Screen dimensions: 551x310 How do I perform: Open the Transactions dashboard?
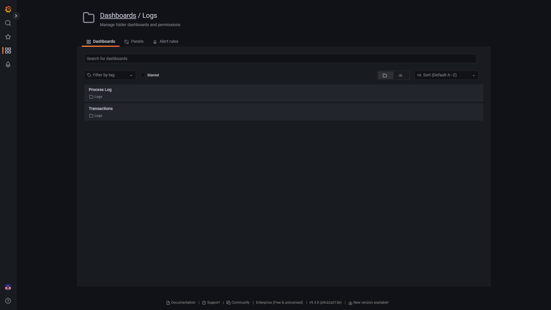pos(284,112)
